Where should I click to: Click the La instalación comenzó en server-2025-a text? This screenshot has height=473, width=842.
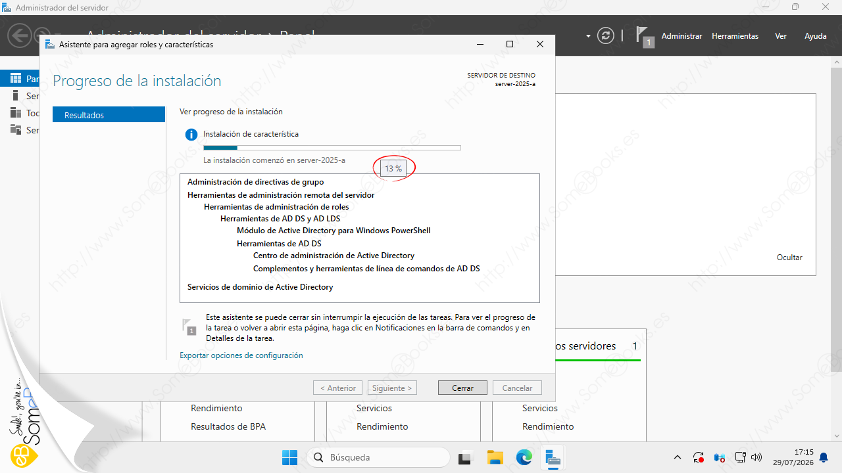[274, 160]
